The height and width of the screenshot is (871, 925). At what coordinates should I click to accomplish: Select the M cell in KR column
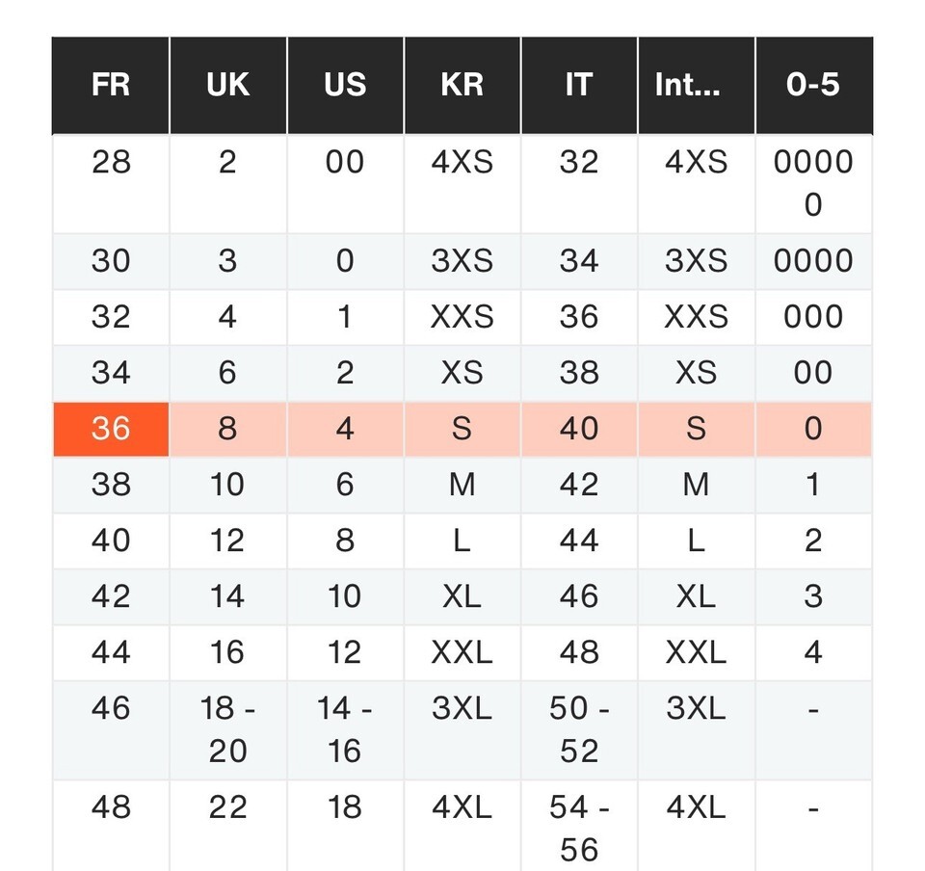462,485
